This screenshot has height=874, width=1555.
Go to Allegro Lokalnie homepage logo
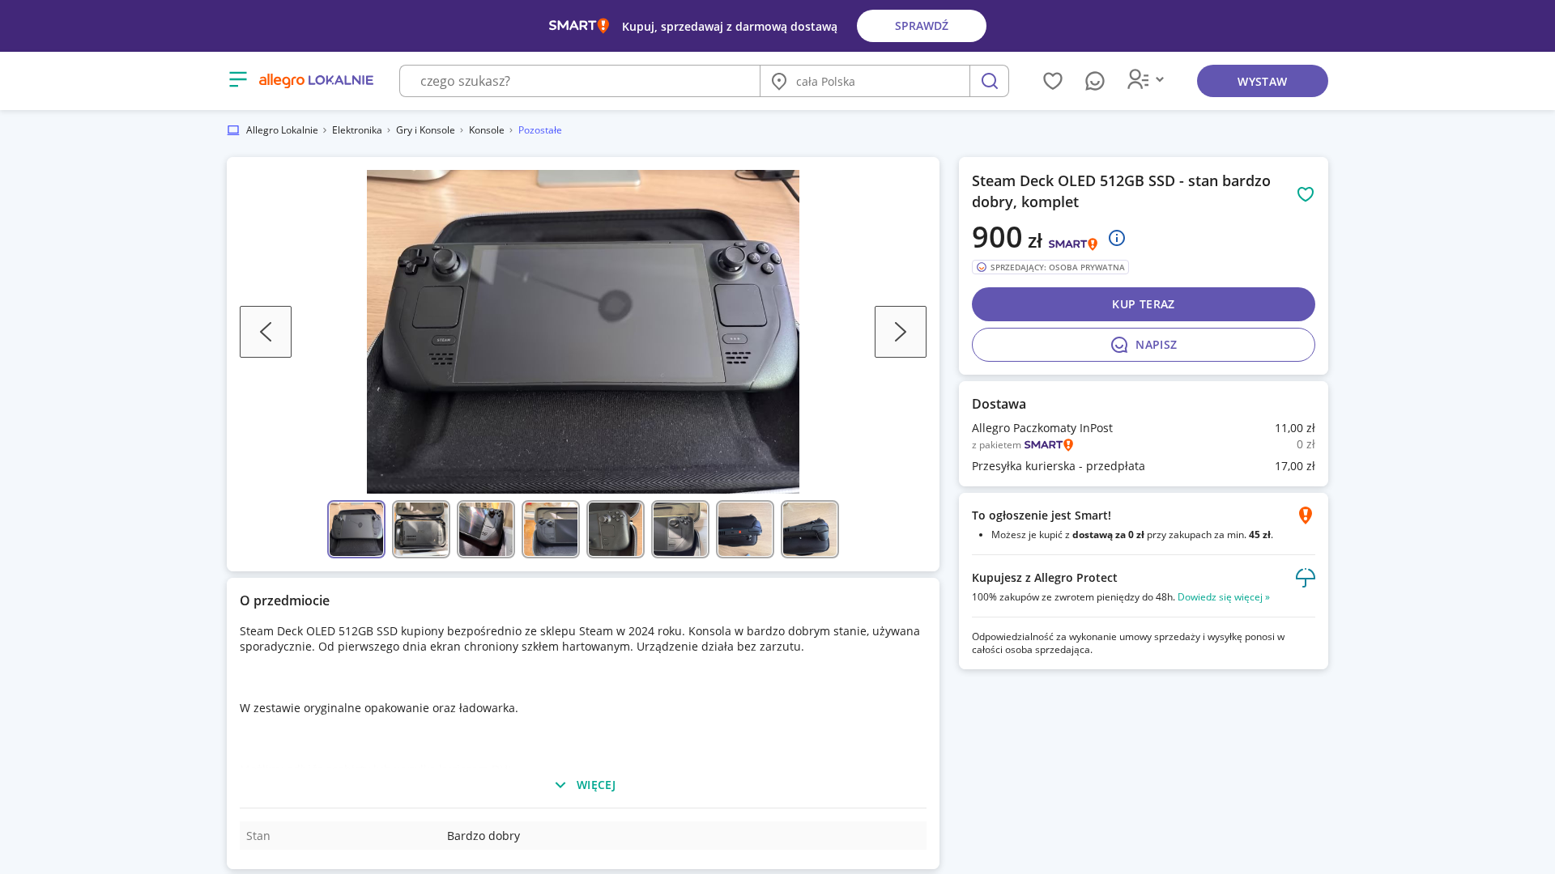(x=316, y=80)
